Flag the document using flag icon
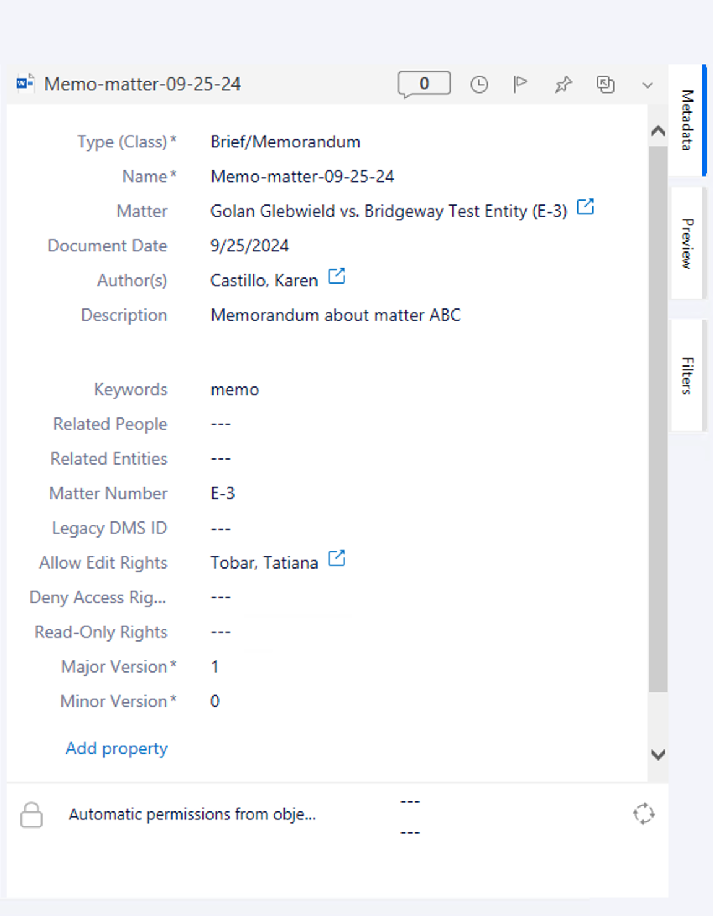 coord(521,83)
